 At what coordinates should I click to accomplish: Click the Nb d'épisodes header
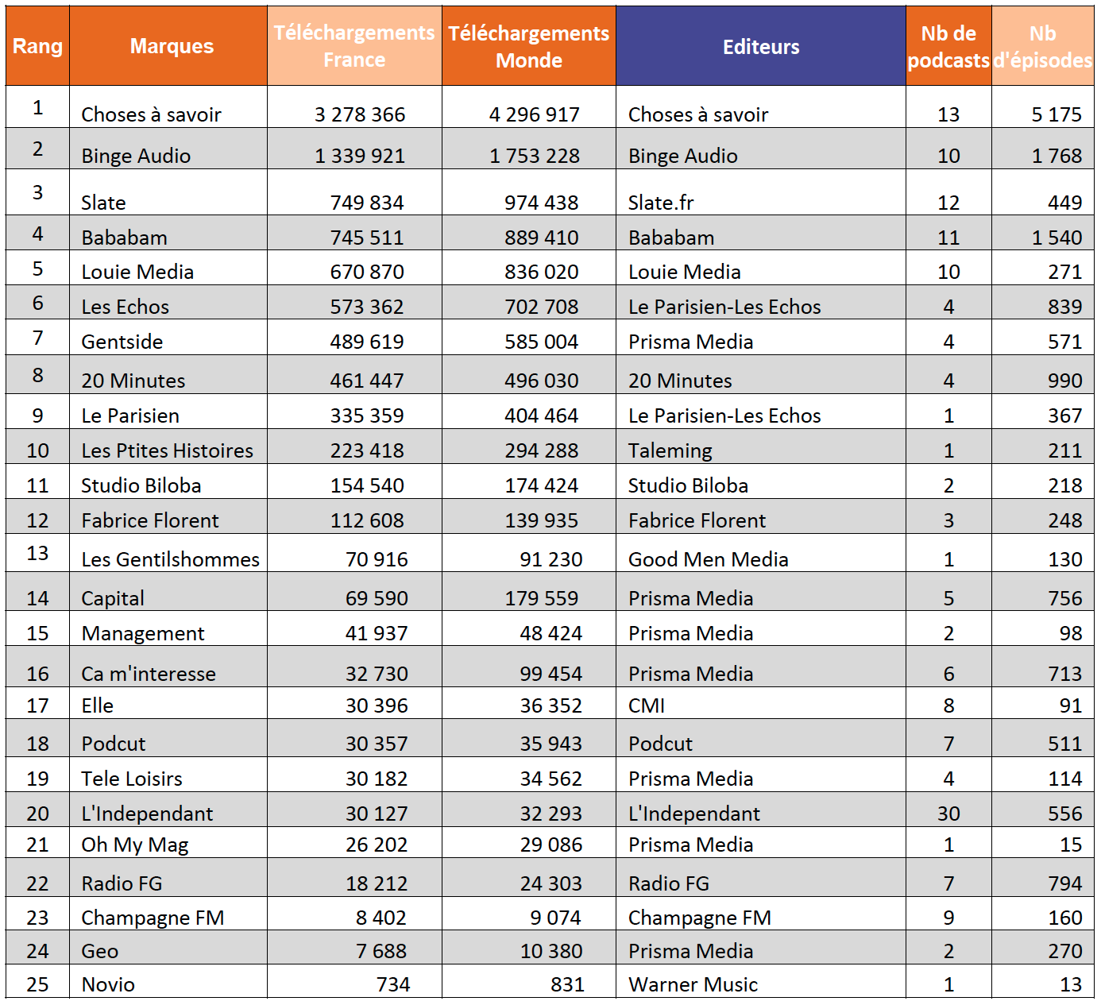(x=1042, y=46)
